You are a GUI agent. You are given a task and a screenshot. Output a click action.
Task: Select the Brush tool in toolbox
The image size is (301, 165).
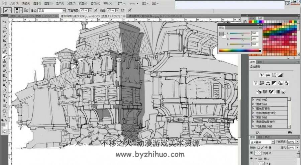(x=4, y=56)
